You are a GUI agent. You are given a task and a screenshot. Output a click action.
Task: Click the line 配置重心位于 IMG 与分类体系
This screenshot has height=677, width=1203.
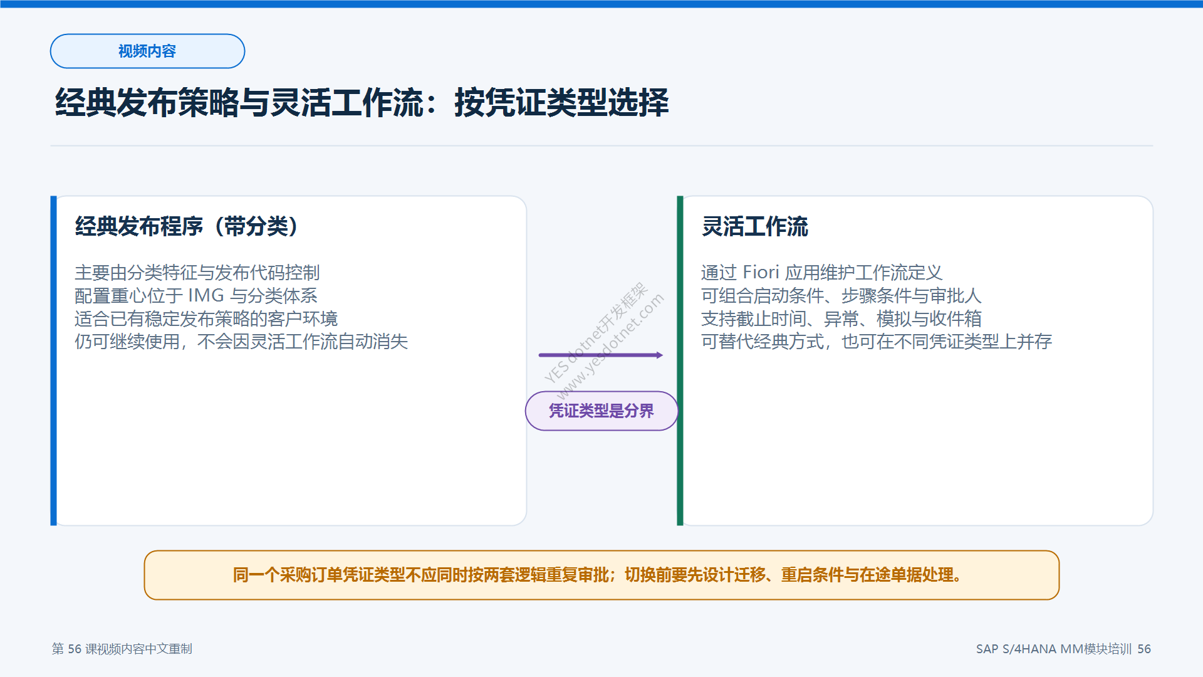point(196,296)
